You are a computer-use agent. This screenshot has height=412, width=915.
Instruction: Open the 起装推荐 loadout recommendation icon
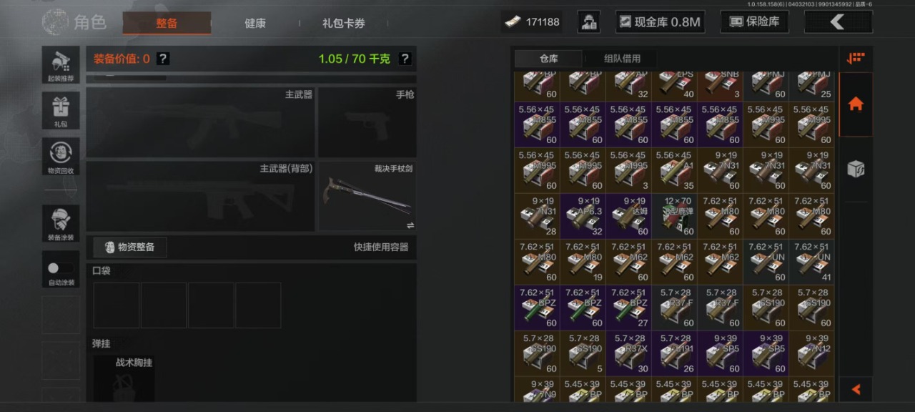[61, 65]
